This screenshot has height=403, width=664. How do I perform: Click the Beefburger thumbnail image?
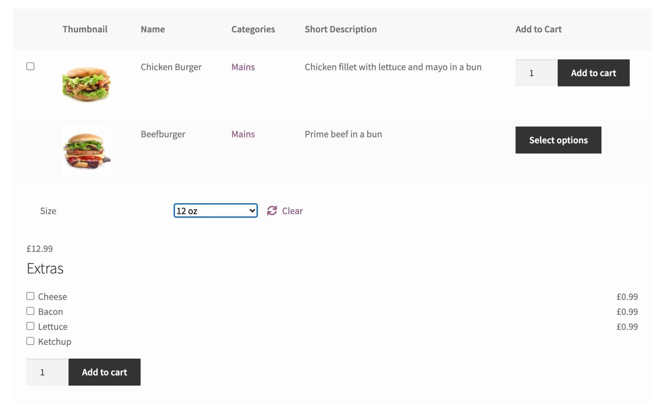coord(86,151)
